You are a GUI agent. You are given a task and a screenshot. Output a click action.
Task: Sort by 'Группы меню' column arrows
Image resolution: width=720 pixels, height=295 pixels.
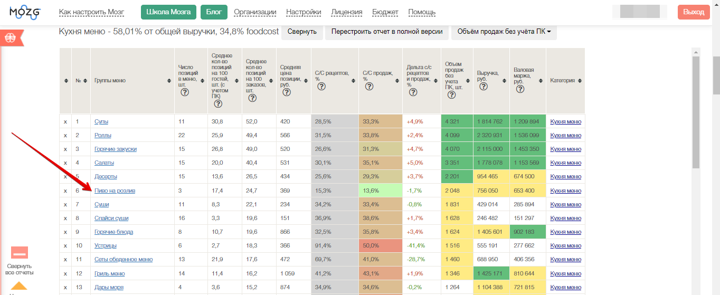click(169, 81)
